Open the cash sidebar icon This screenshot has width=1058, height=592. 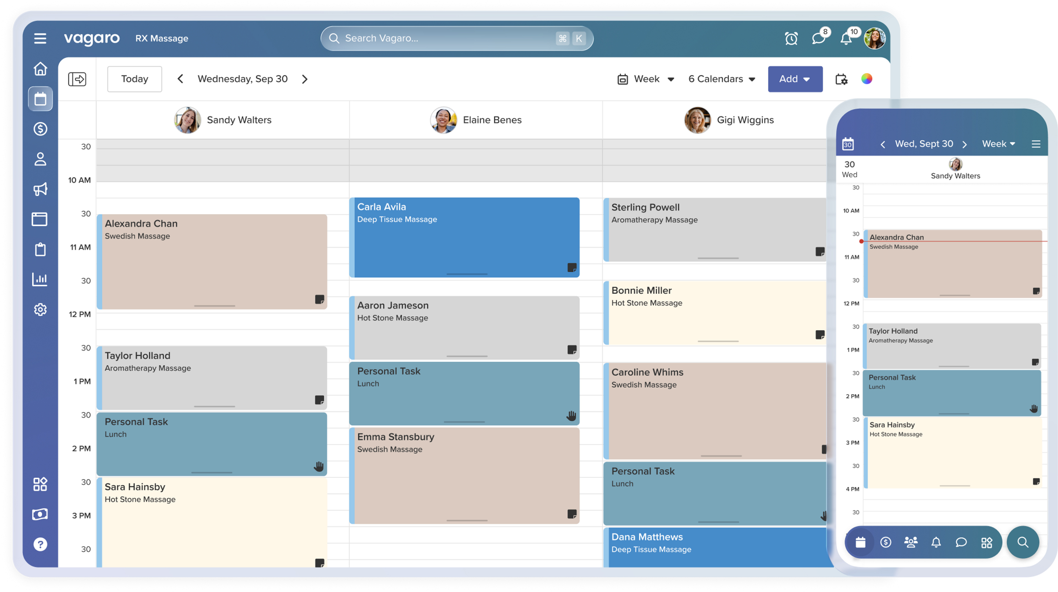click(x=40, y=514)
